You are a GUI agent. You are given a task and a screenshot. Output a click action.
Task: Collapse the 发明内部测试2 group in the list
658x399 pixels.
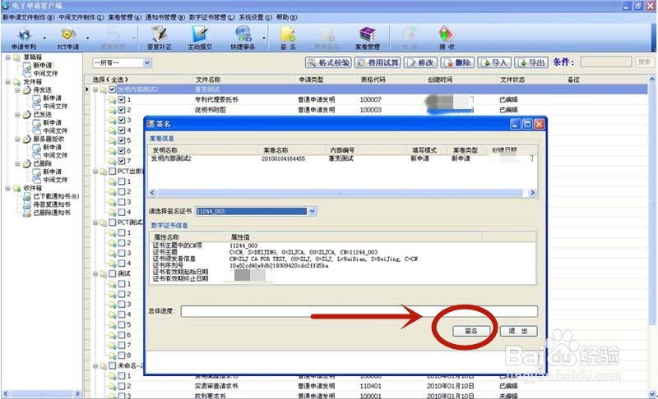click(x=95, y=89)
